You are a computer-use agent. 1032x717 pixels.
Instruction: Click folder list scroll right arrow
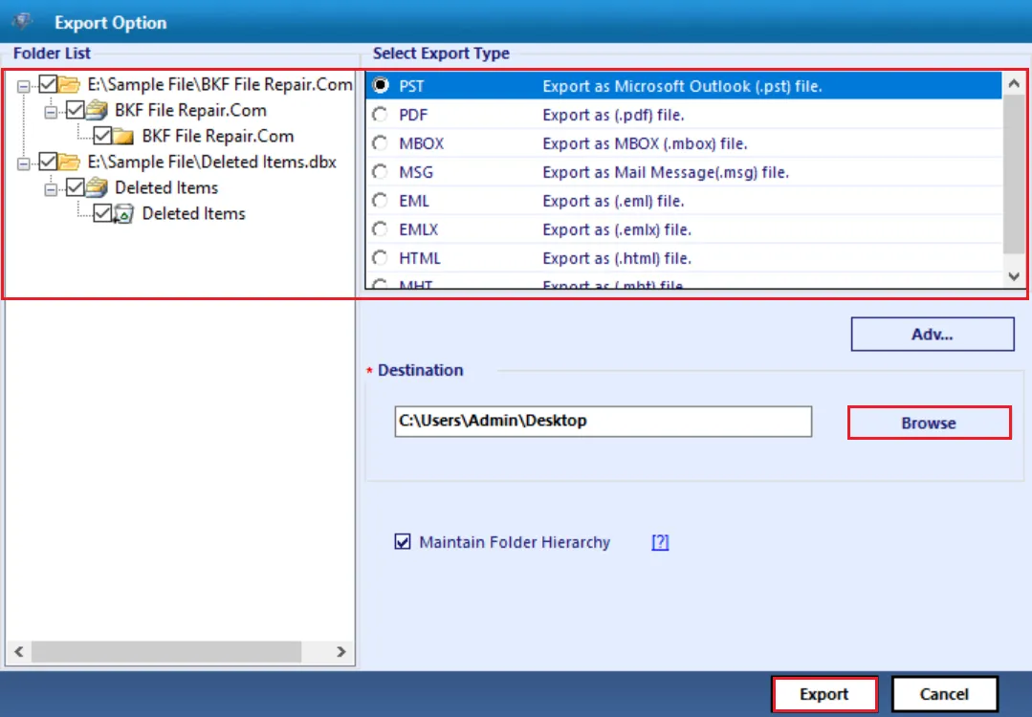[x=340, y=651]
